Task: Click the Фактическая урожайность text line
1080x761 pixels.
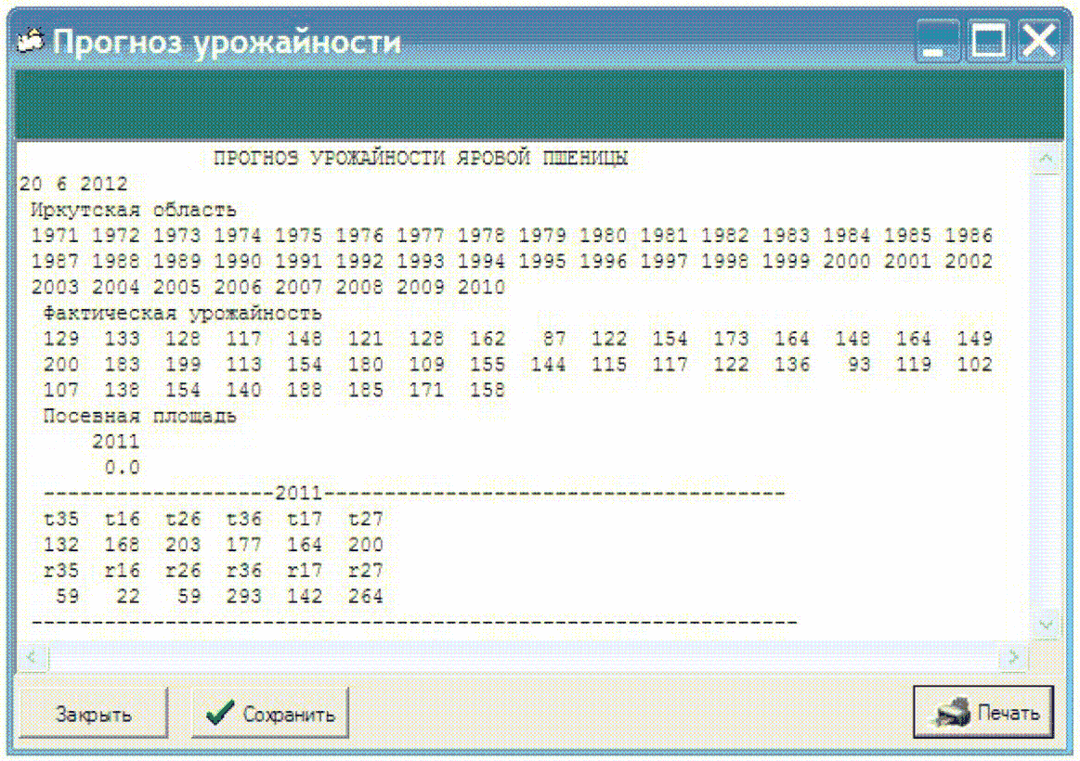Action: 183,314
